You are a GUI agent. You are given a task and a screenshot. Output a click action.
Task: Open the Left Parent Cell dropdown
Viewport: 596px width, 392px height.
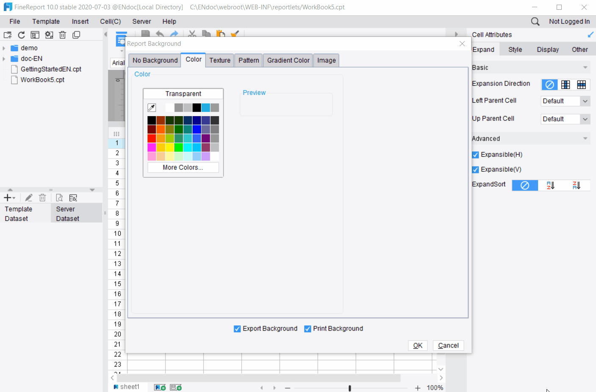(x=585, y=101)
